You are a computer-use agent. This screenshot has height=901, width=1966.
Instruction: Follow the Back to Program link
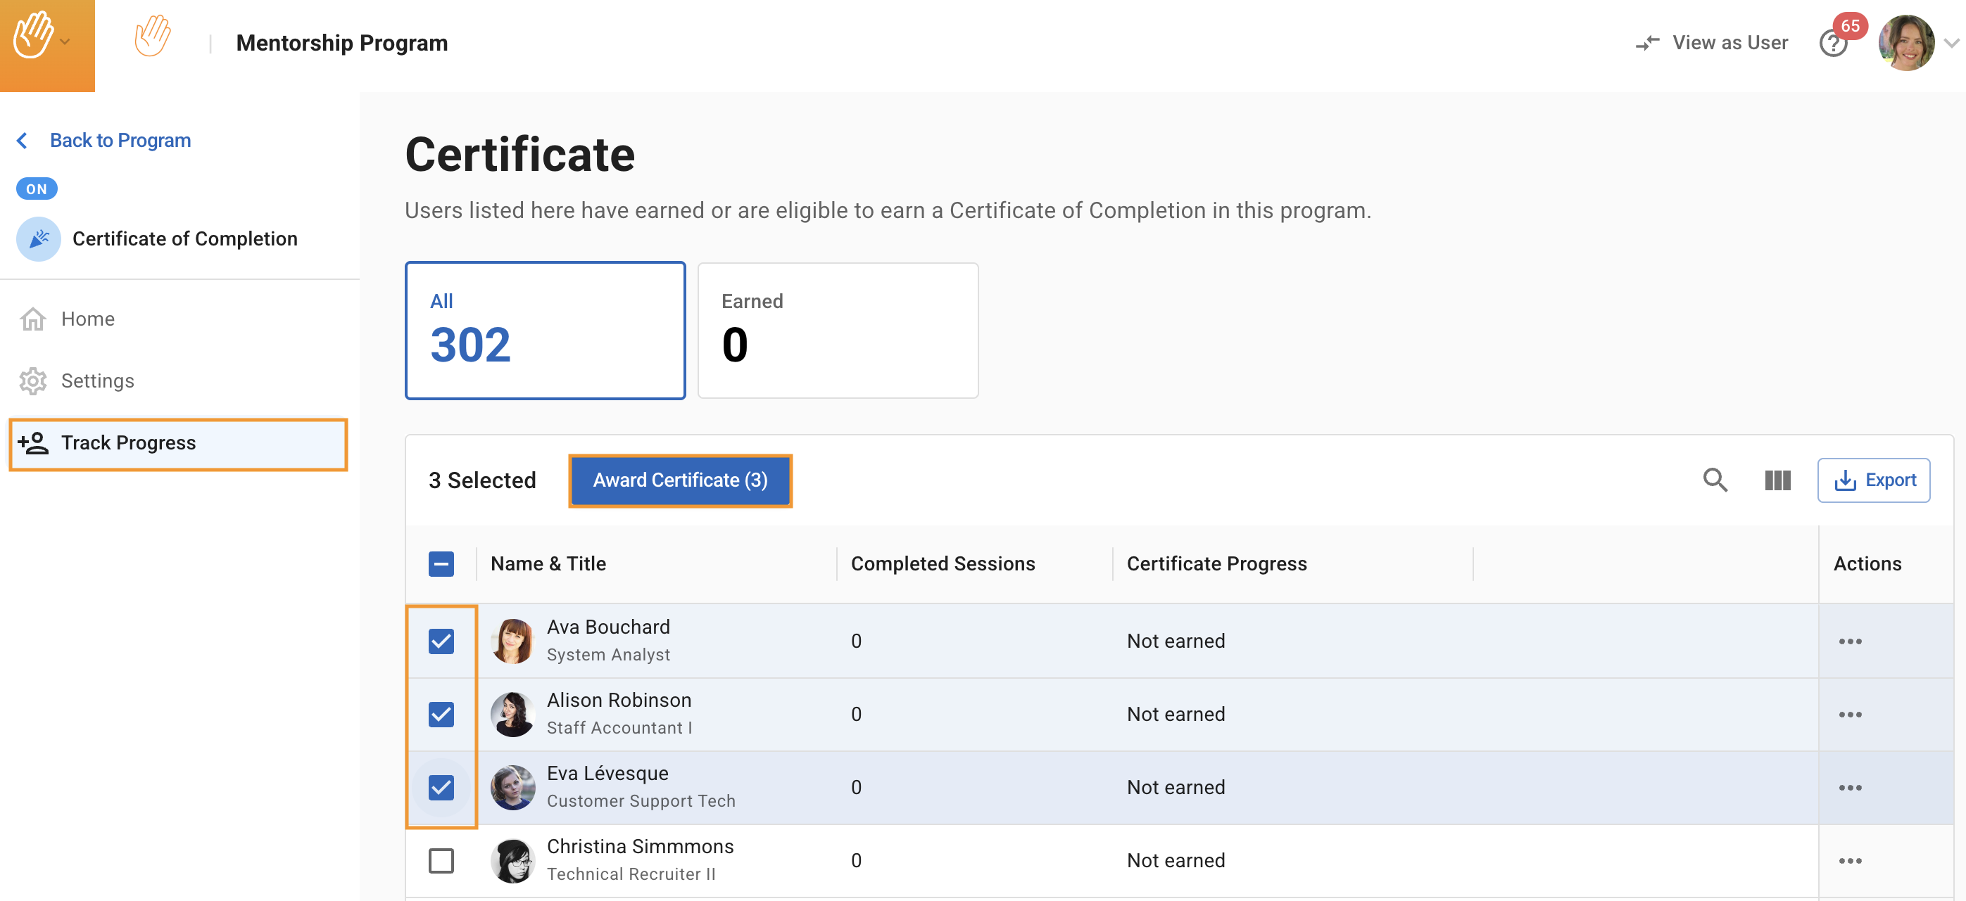120,141
